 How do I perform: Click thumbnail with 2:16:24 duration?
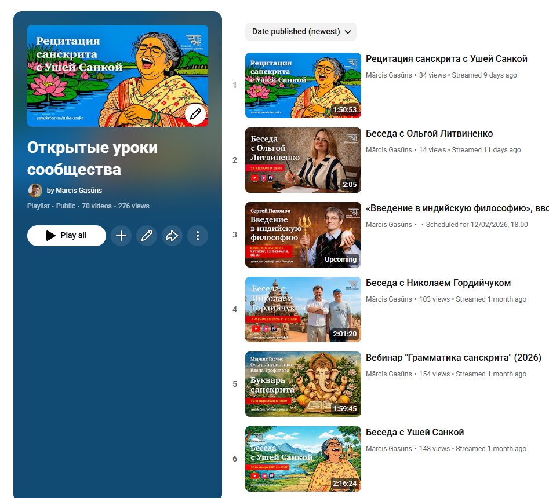click(x=303, y=459)
